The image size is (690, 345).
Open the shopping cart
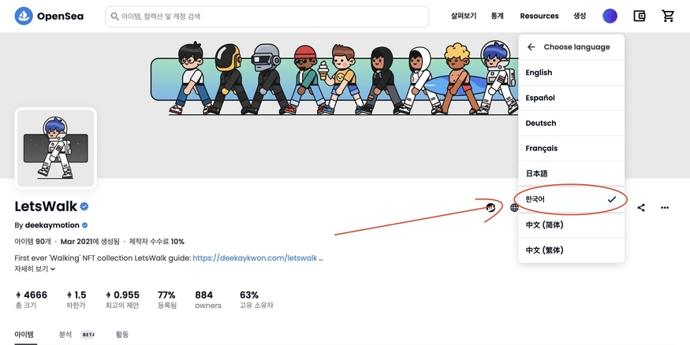tap(668, 17)
